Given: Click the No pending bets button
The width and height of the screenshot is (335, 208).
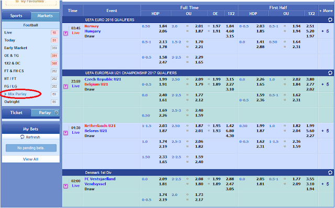Looking at the screenshot, I should [31, 148].
